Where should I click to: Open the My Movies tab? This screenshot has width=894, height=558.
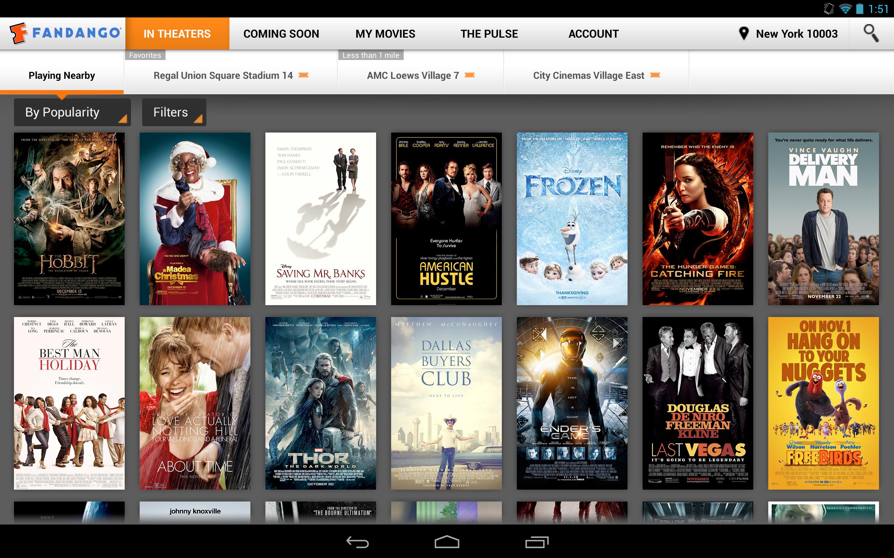pos(385,33)
